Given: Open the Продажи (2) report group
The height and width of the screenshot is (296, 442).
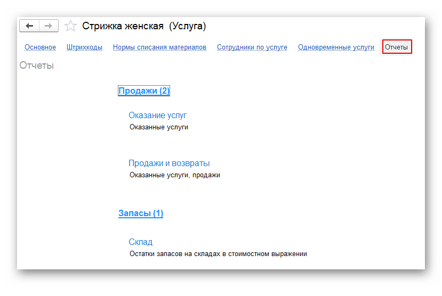Looking at the screenshot, I should (x=143, y=91).
